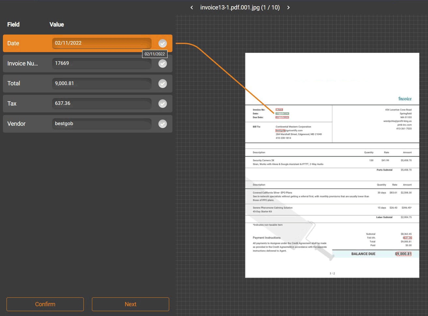Approve the Total field checkmark

[x=162, y=83]
